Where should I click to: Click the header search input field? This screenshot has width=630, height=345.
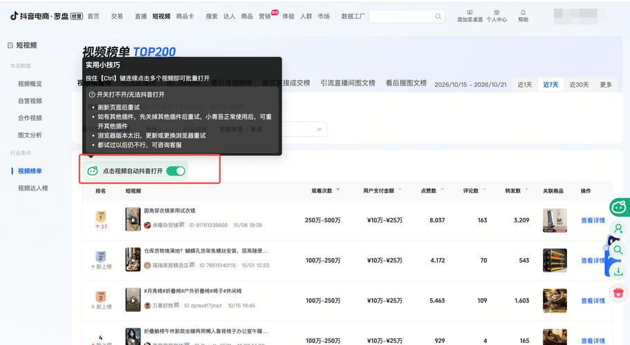[406, 17]
